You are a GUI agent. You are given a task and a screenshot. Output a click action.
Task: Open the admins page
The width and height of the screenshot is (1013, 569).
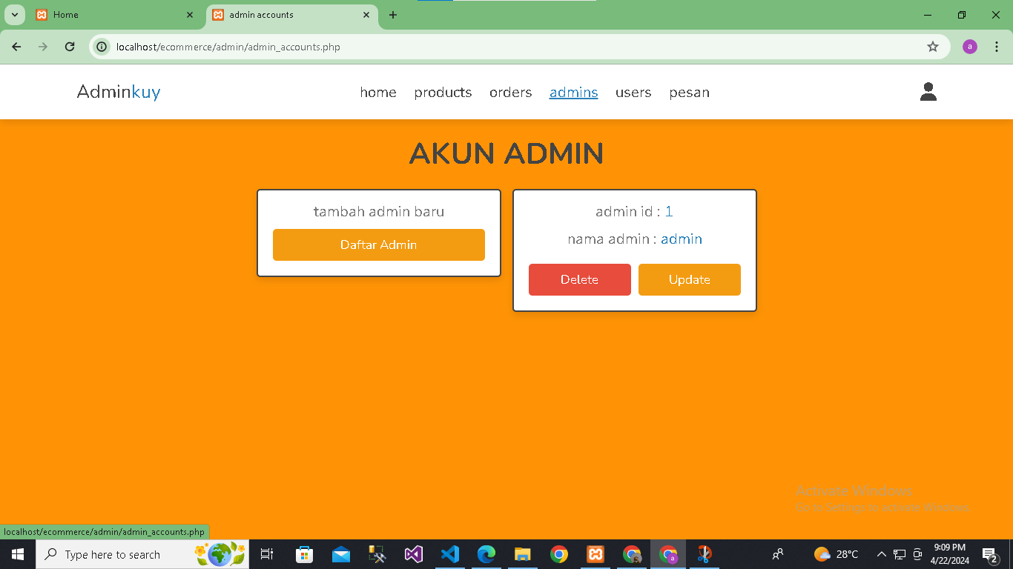(574, 92)
